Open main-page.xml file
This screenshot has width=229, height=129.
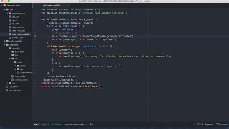point(19,31)
